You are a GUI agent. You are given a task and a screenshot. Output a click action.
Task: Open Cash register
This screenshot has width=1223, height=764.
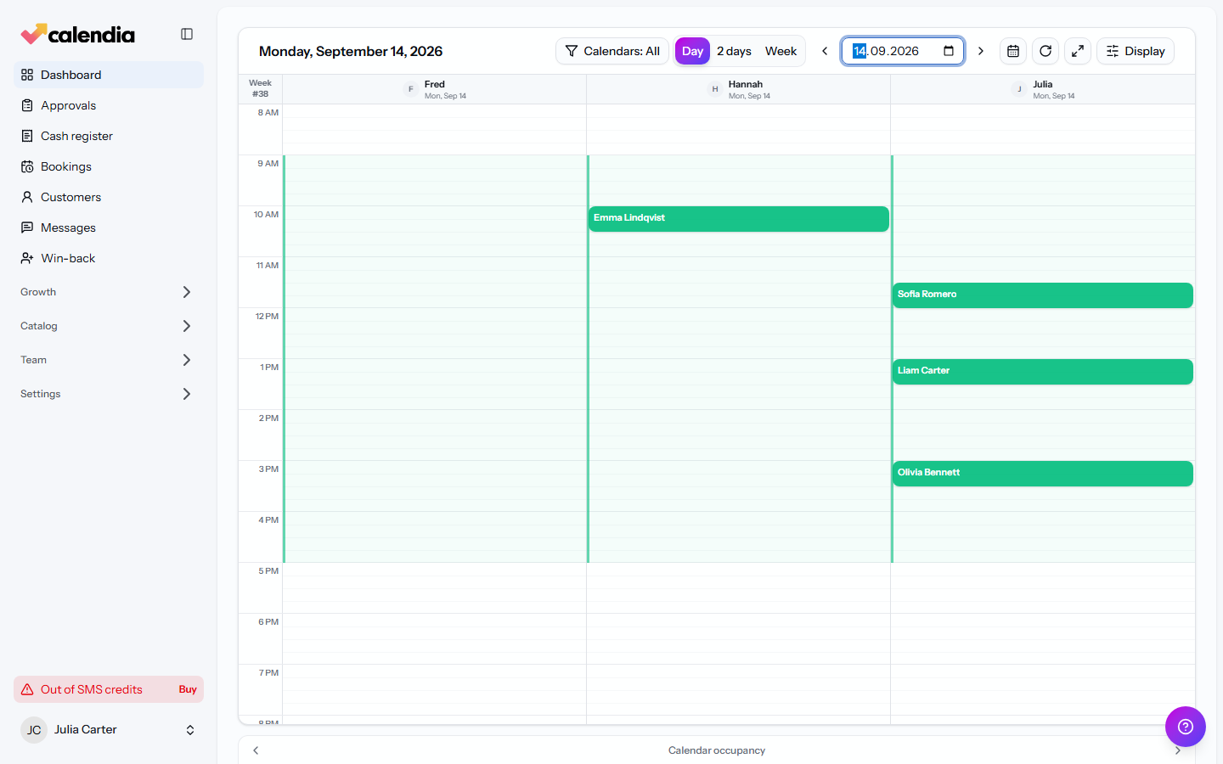(x=109, y=136)
